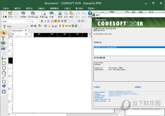
Task: Click the blue question mark help icon
Action: pos(90,13)
